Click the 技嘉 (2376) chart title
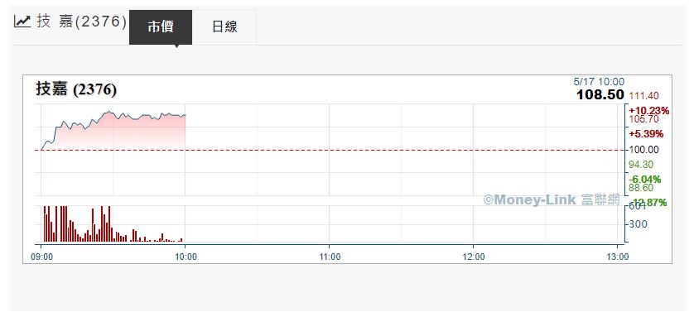 point(76,89)
